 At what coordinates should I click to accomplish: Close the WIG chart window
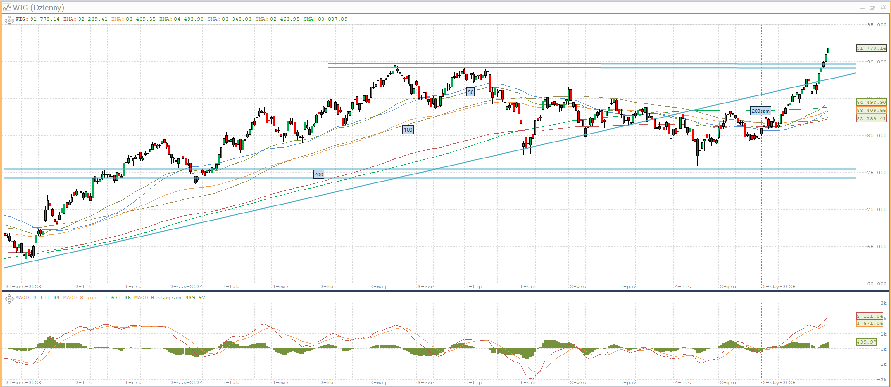[x=882, y=8]
